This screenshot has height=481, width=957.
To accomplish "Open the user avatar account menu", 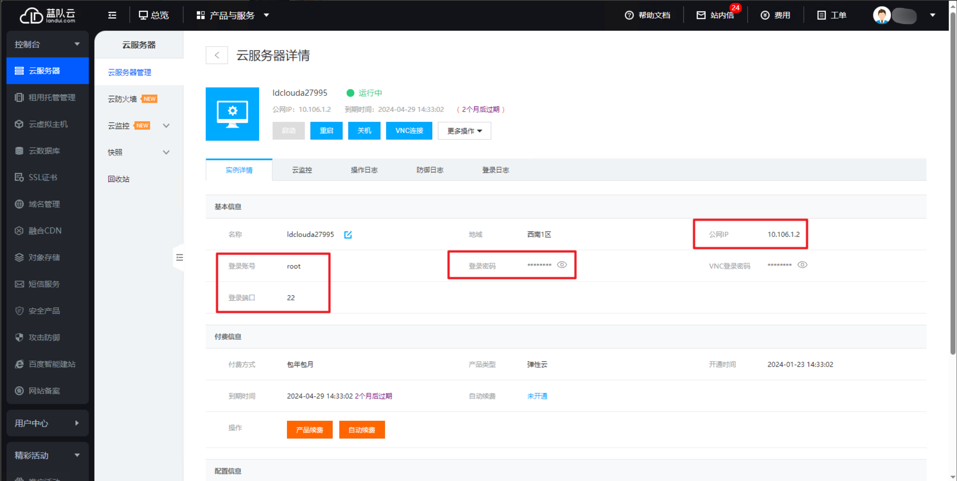I will coord(882,15).
